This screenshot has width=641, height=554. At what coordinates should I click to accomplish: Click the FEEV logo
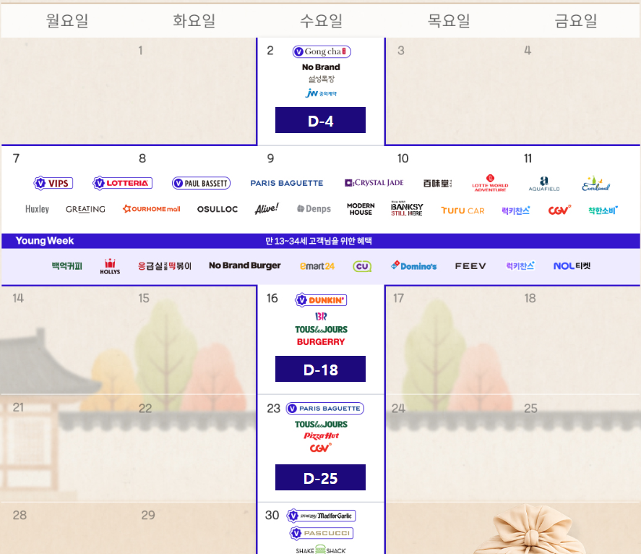pyautogui.click(x=470, y=266)
